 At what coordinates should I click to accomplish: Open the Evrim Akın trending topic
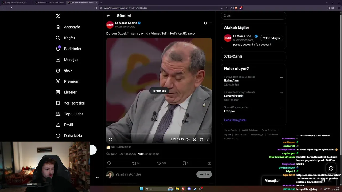[x=231, y=81]
